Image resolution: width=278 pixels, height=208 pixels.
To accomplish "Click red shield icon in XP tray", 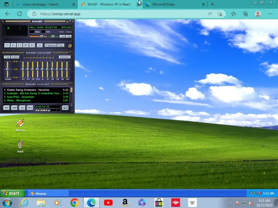I will tap(259, 193).
